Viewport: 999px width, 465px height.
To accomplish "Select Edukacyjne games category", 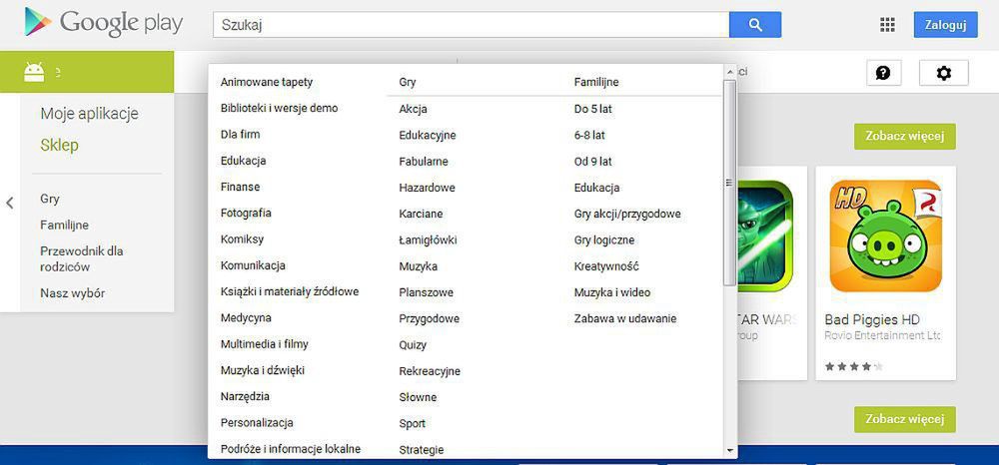I will (x=428, y=135).
